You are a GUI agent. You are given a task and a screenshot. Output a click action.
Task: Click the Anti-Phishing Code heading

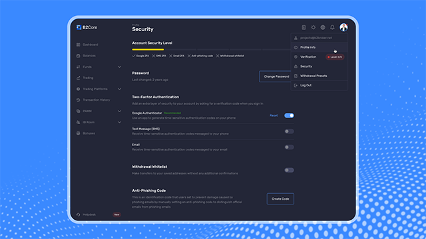click(149, 191)
